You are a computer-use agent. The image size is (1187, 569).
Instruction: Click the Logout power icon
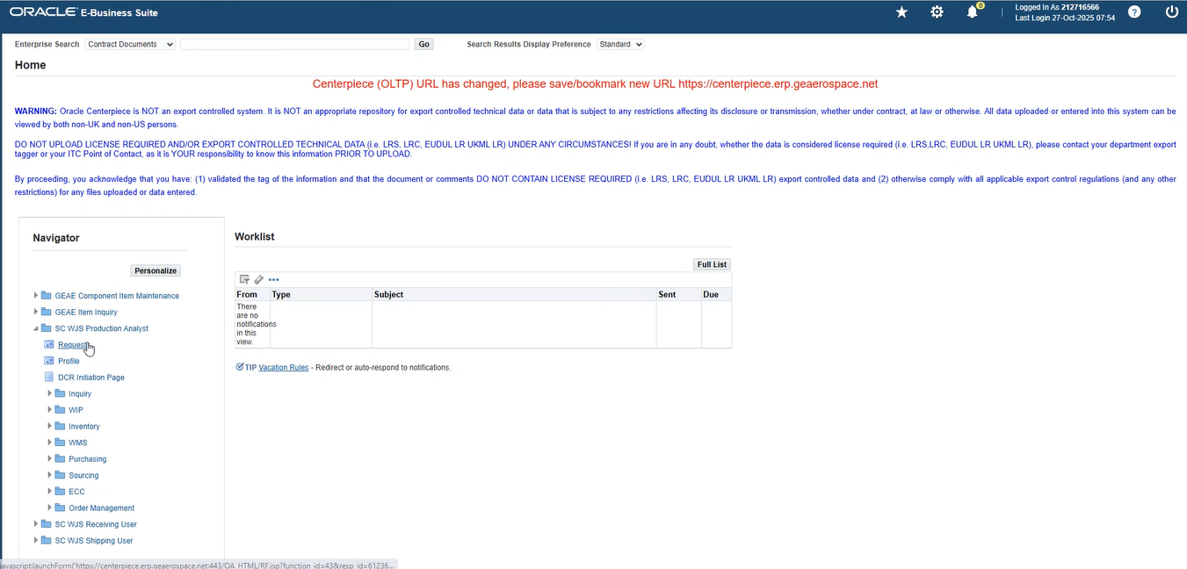tap(1171, 12)
